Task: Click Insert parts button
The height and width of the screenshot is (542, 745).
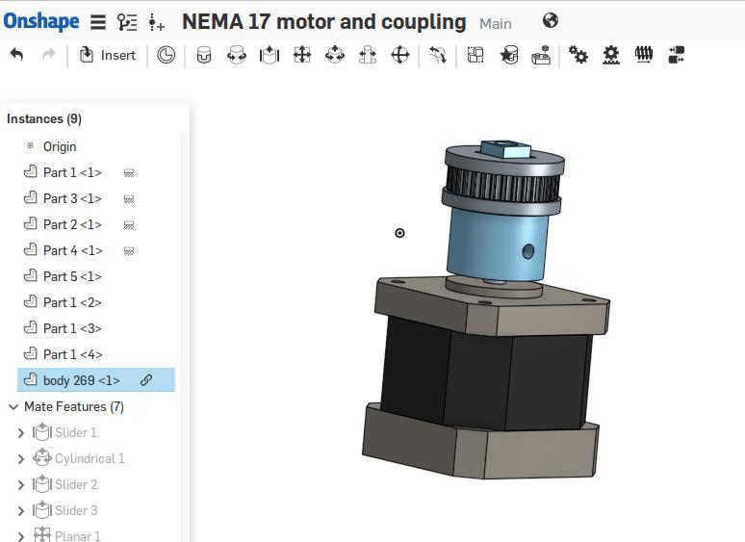Action: (108, 55)
